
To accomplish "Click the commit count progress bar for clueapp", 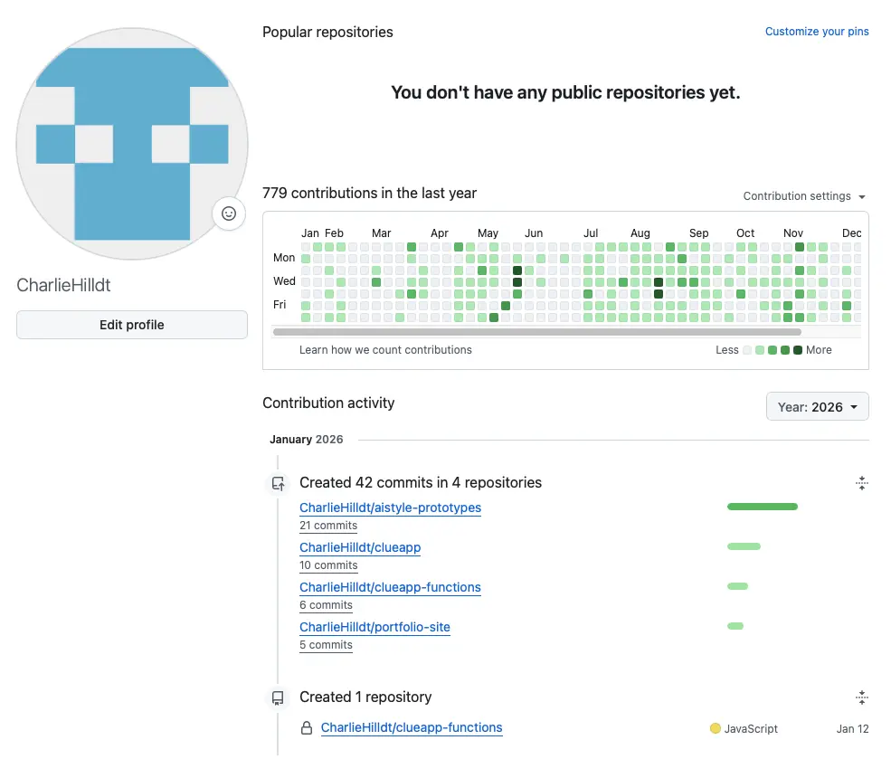I will (x=743, y=546).
